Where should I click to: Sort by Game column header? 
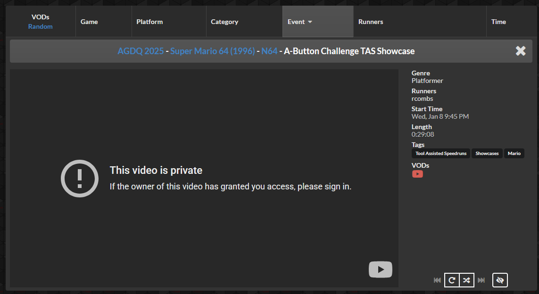(x=103, y=22)
